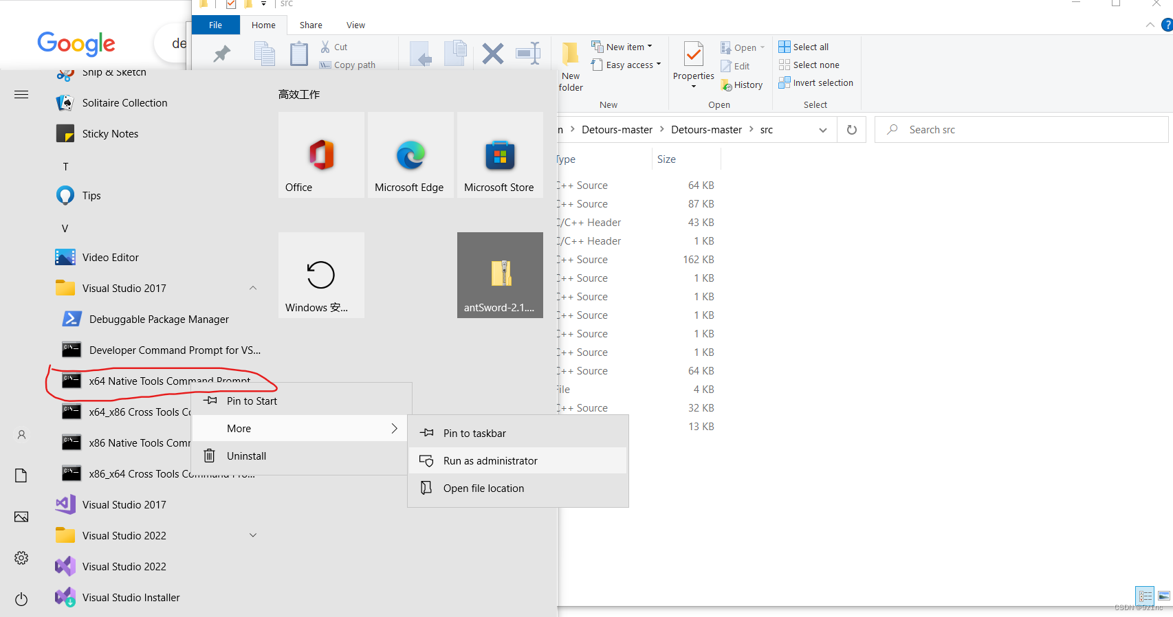Click the Power button in Start sidebar

pos(21,599)
